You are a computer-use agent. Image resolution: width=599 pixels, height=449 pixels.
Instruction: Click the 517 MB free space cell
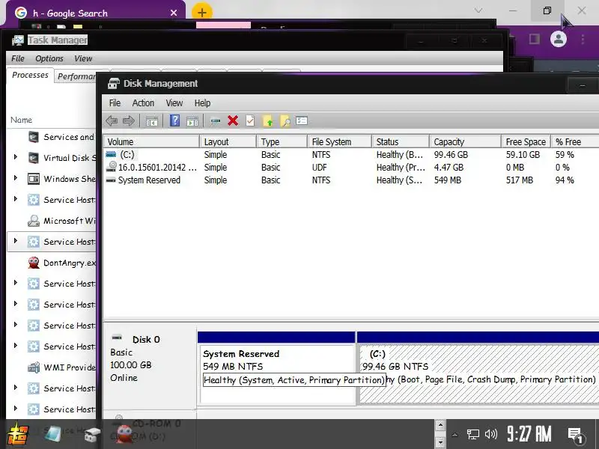point(519,180)
